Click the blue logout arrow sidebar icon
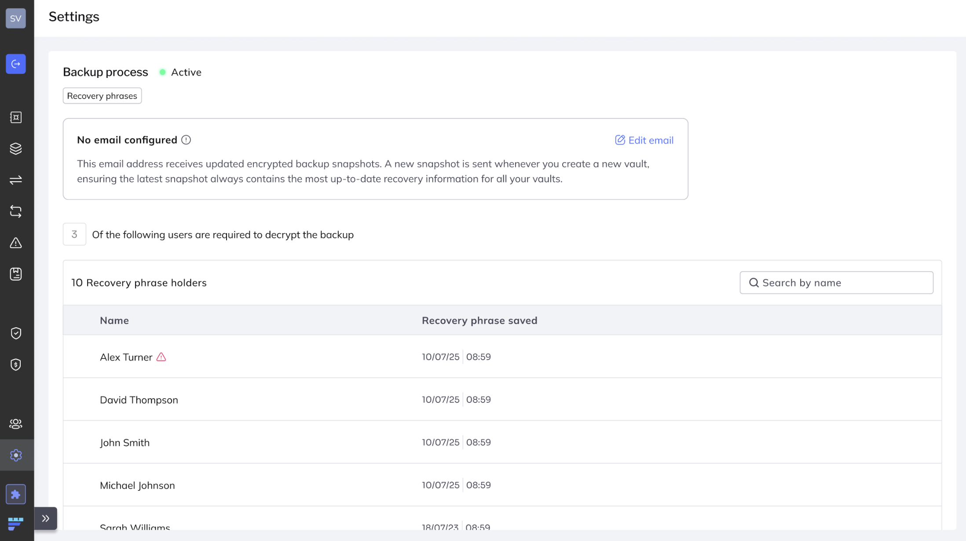 coord(16,64)
